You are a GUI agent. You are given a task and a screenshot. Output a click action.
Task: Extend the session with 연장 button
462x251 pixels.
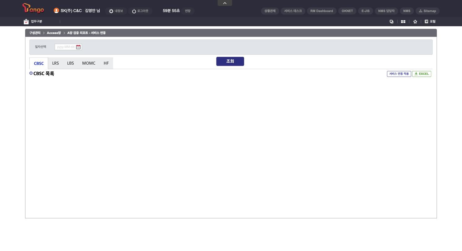[188, 11]
